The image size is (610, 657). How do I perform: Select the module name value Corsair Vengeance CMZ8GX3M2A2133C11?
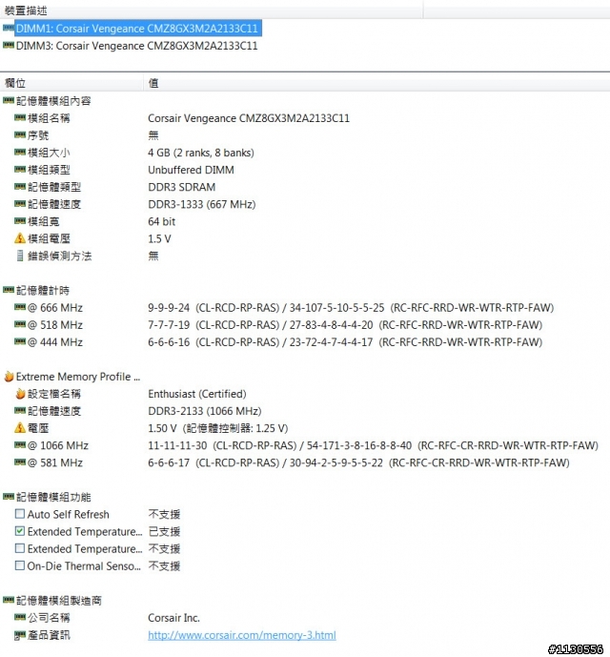[x=249, y=118]
